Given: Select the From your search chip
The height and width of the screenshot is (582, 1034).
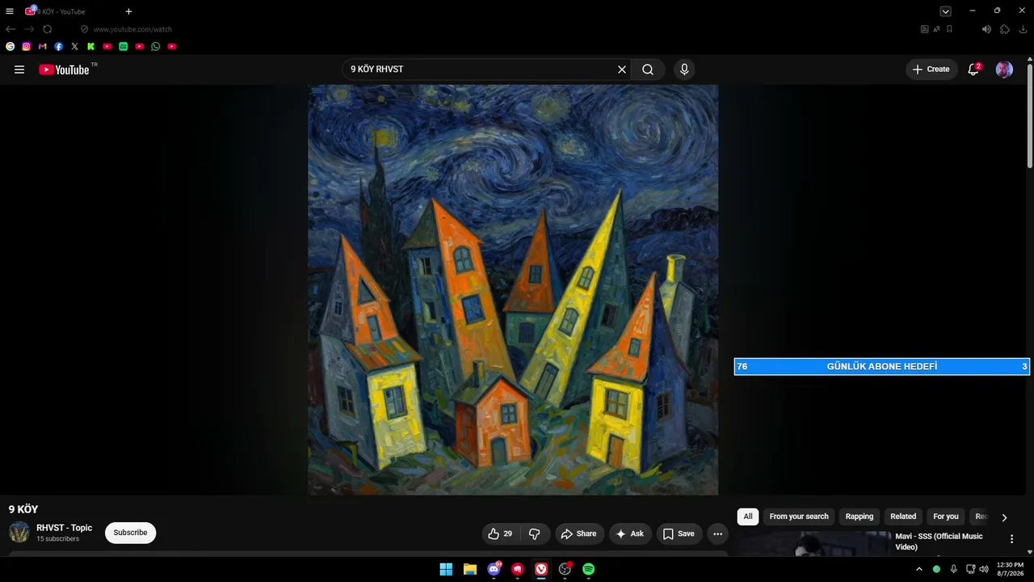Looking at the screenshot, I should [799, 517].
